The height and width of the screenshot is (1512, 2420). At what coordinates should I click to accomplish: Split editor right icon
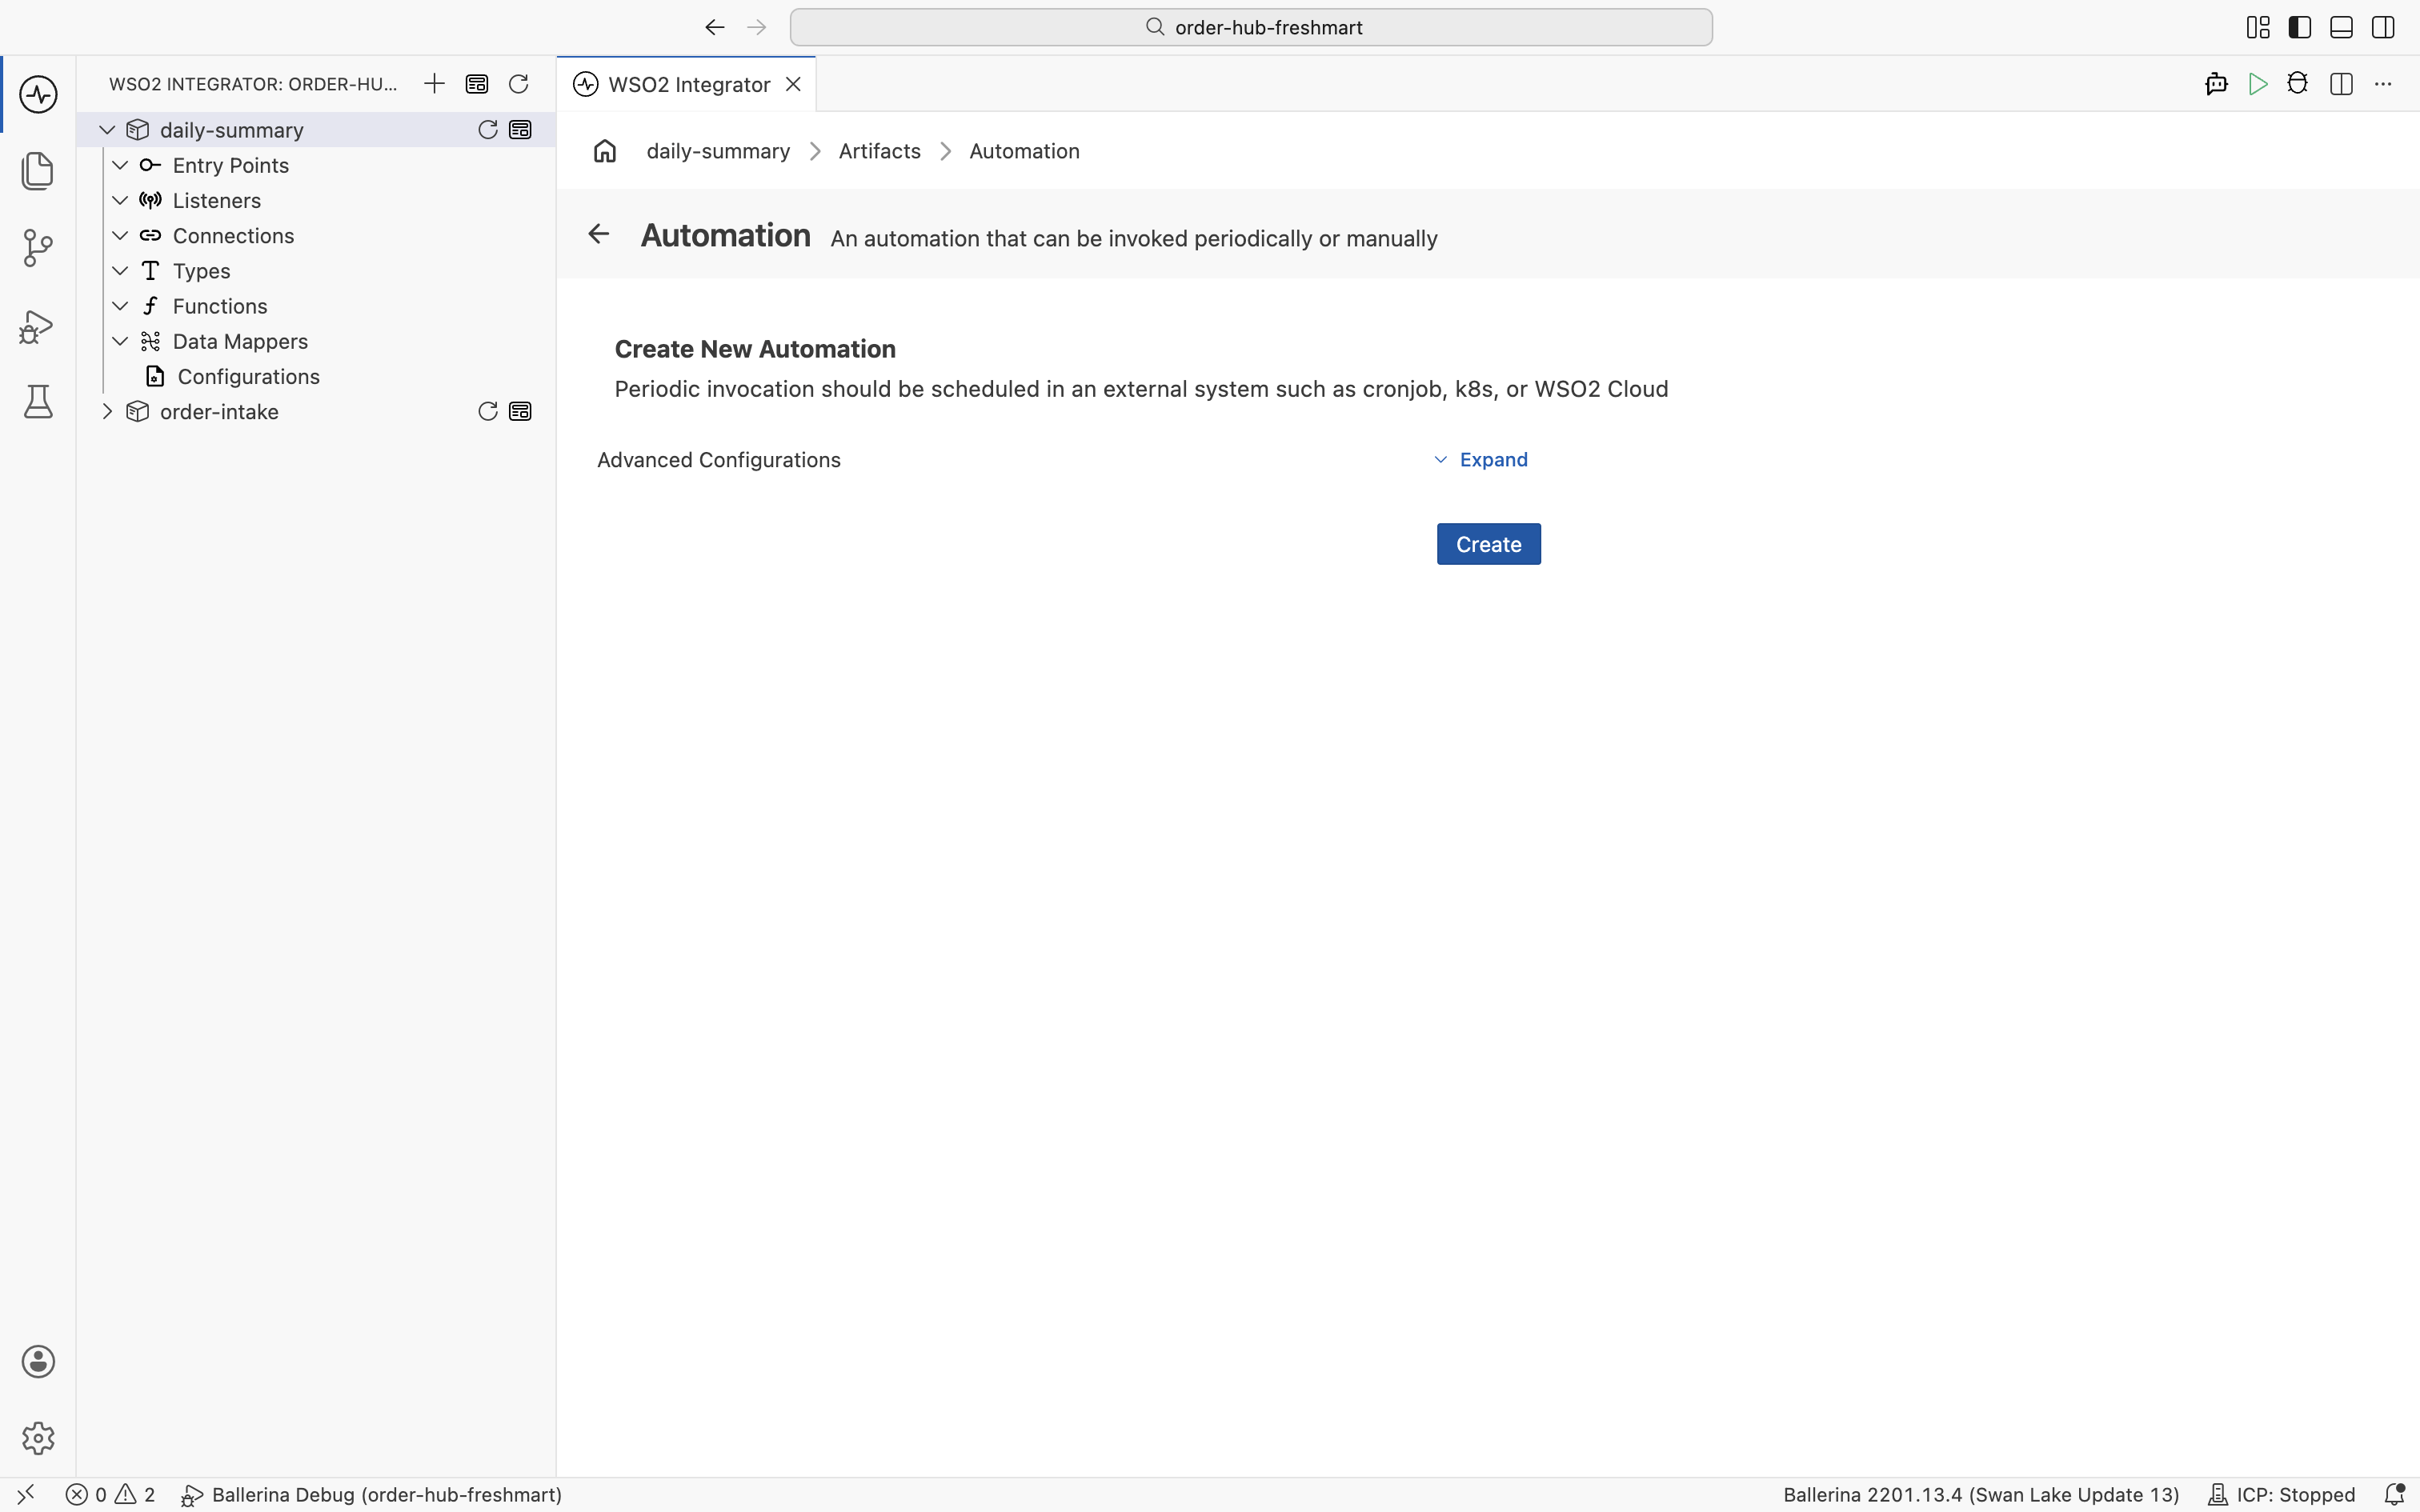2341,84
